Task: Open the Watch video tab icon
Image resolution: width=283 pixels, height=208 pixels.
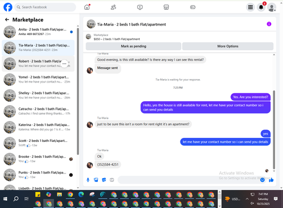Action: click(140, 7)
